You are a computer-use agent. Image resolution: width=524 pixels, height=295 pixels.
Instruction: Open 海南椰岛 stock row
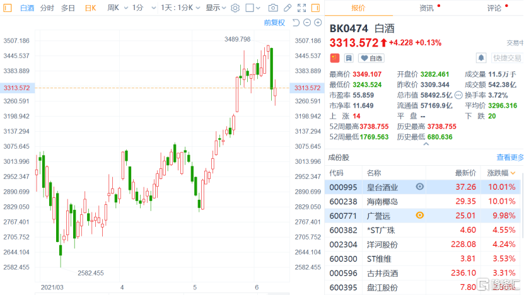[x=422, y=201]
